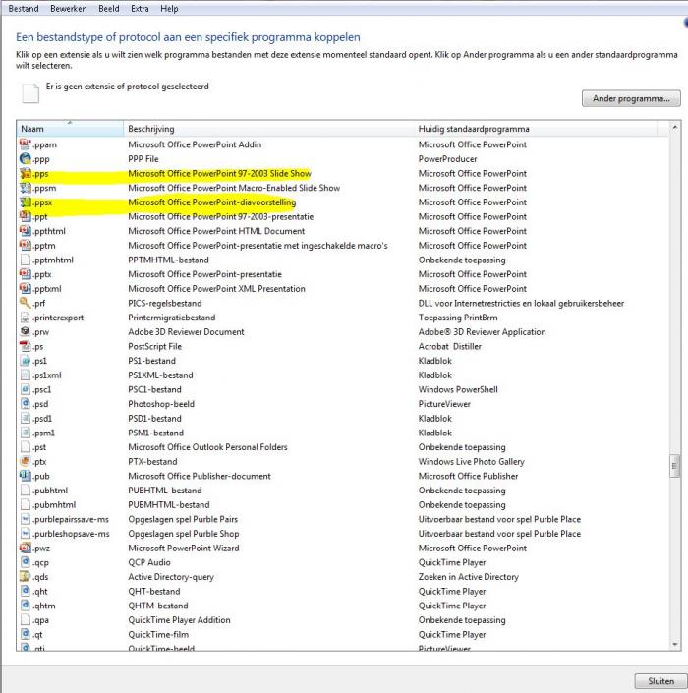Click the .ps PostScript file icon
Screen dimensions: 688x693
pyautogui.click(x=26, y=346)
